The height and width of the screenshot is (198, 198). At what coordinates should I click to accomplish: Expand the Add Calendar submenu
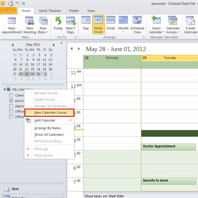coord(49,120)
